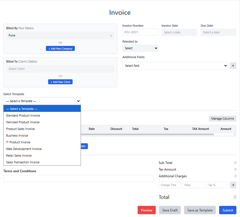This screenshot has height=217, width=240.
Task: Click Save as Template button
Action: click(x=200, y=210)
